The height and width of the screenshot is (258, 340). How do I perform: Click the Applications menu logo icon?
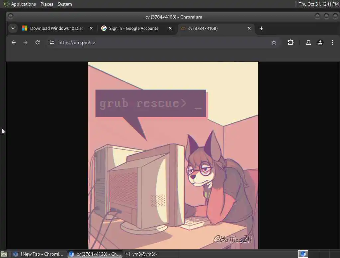pyautogui.click(x=6, y=4)
